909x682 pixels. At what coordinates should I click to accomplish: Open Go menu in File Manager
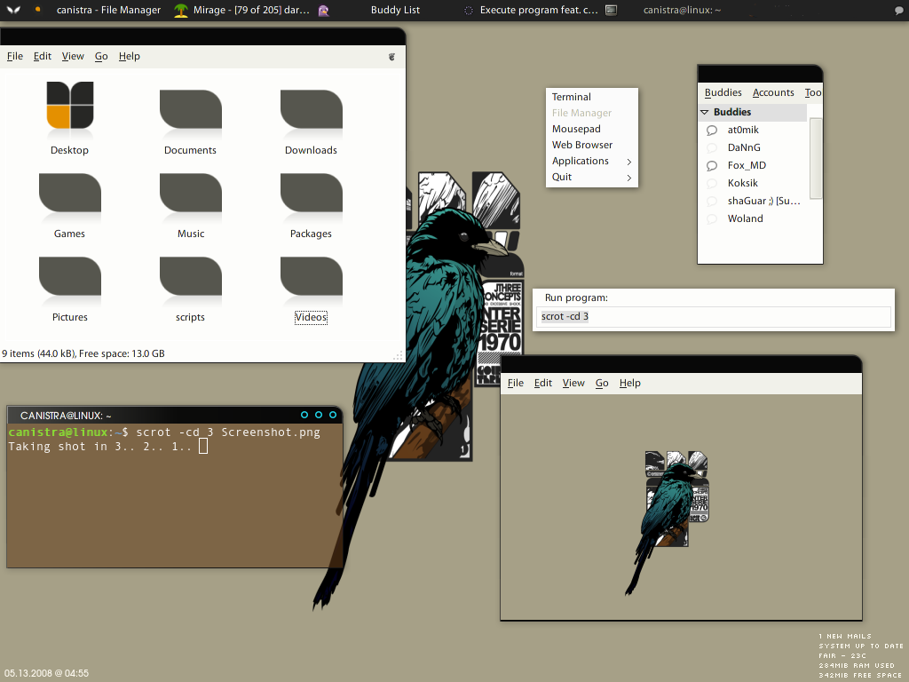click(x=101, y=56)
